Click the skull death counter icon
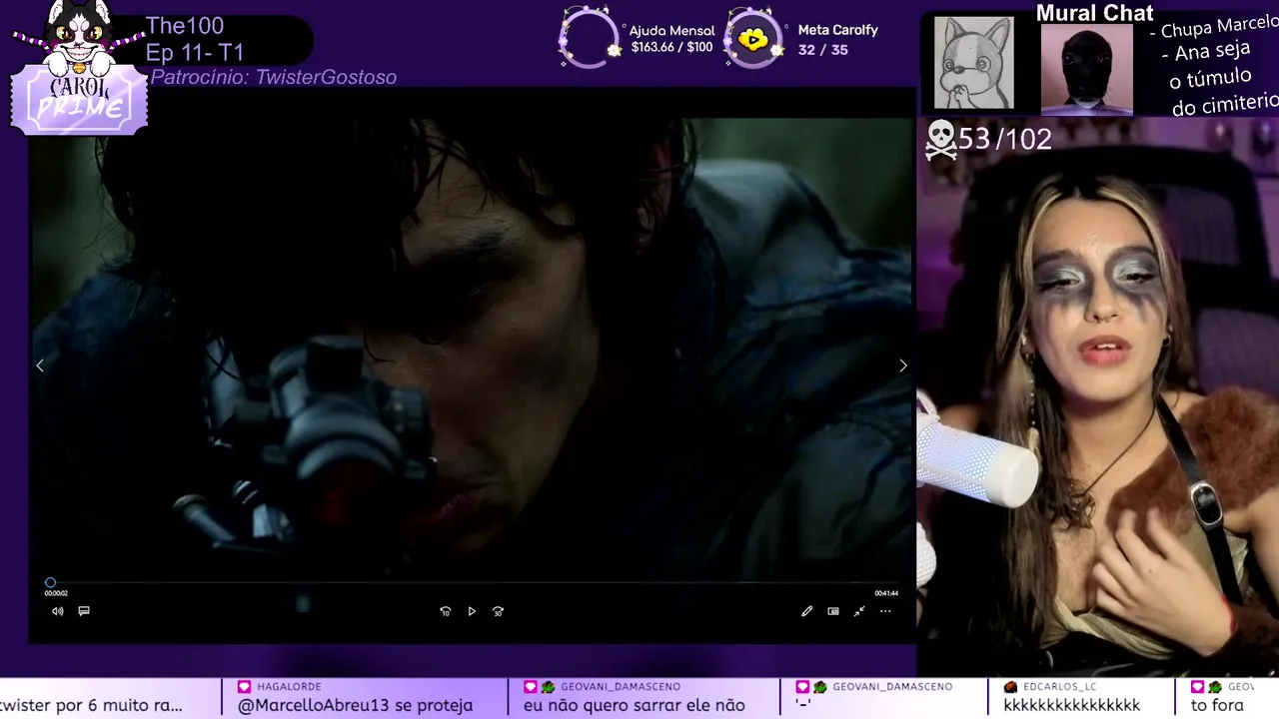This screenshot has height=719, width=1279. [940, 139]
